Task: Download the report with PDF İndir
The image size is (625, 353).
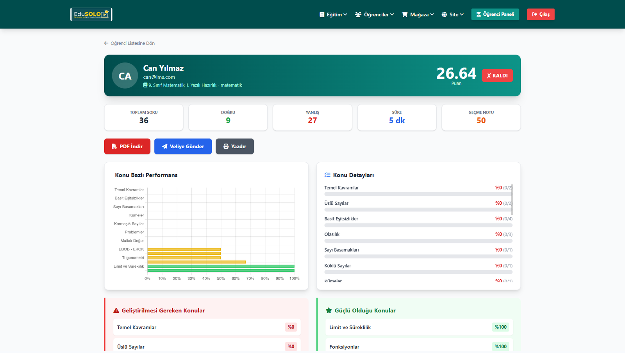Action: click(127, 146)
